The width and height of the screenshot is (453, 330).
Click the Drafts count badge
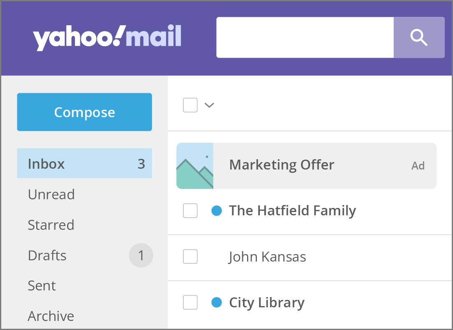[x=141, y=256]
